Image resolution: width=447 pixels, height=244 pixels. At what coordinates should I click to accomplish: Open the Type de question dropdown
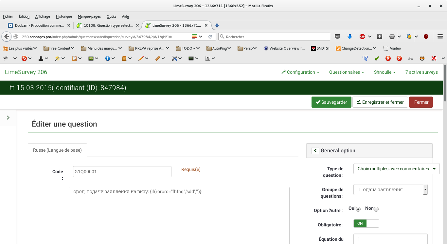[x=396, y=169]
